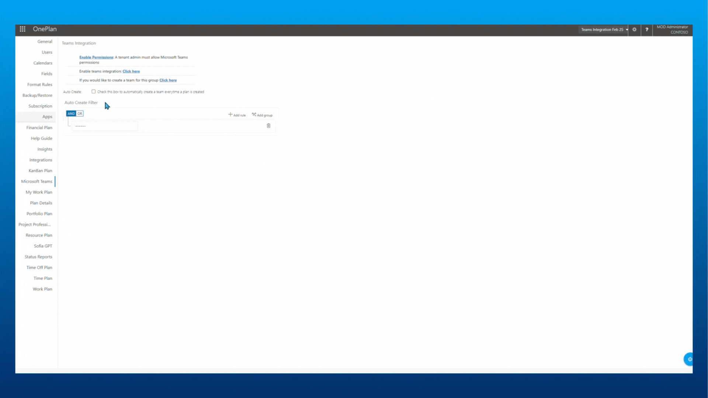Go to the Microsoft Teams settings item

tap(37, 181)
